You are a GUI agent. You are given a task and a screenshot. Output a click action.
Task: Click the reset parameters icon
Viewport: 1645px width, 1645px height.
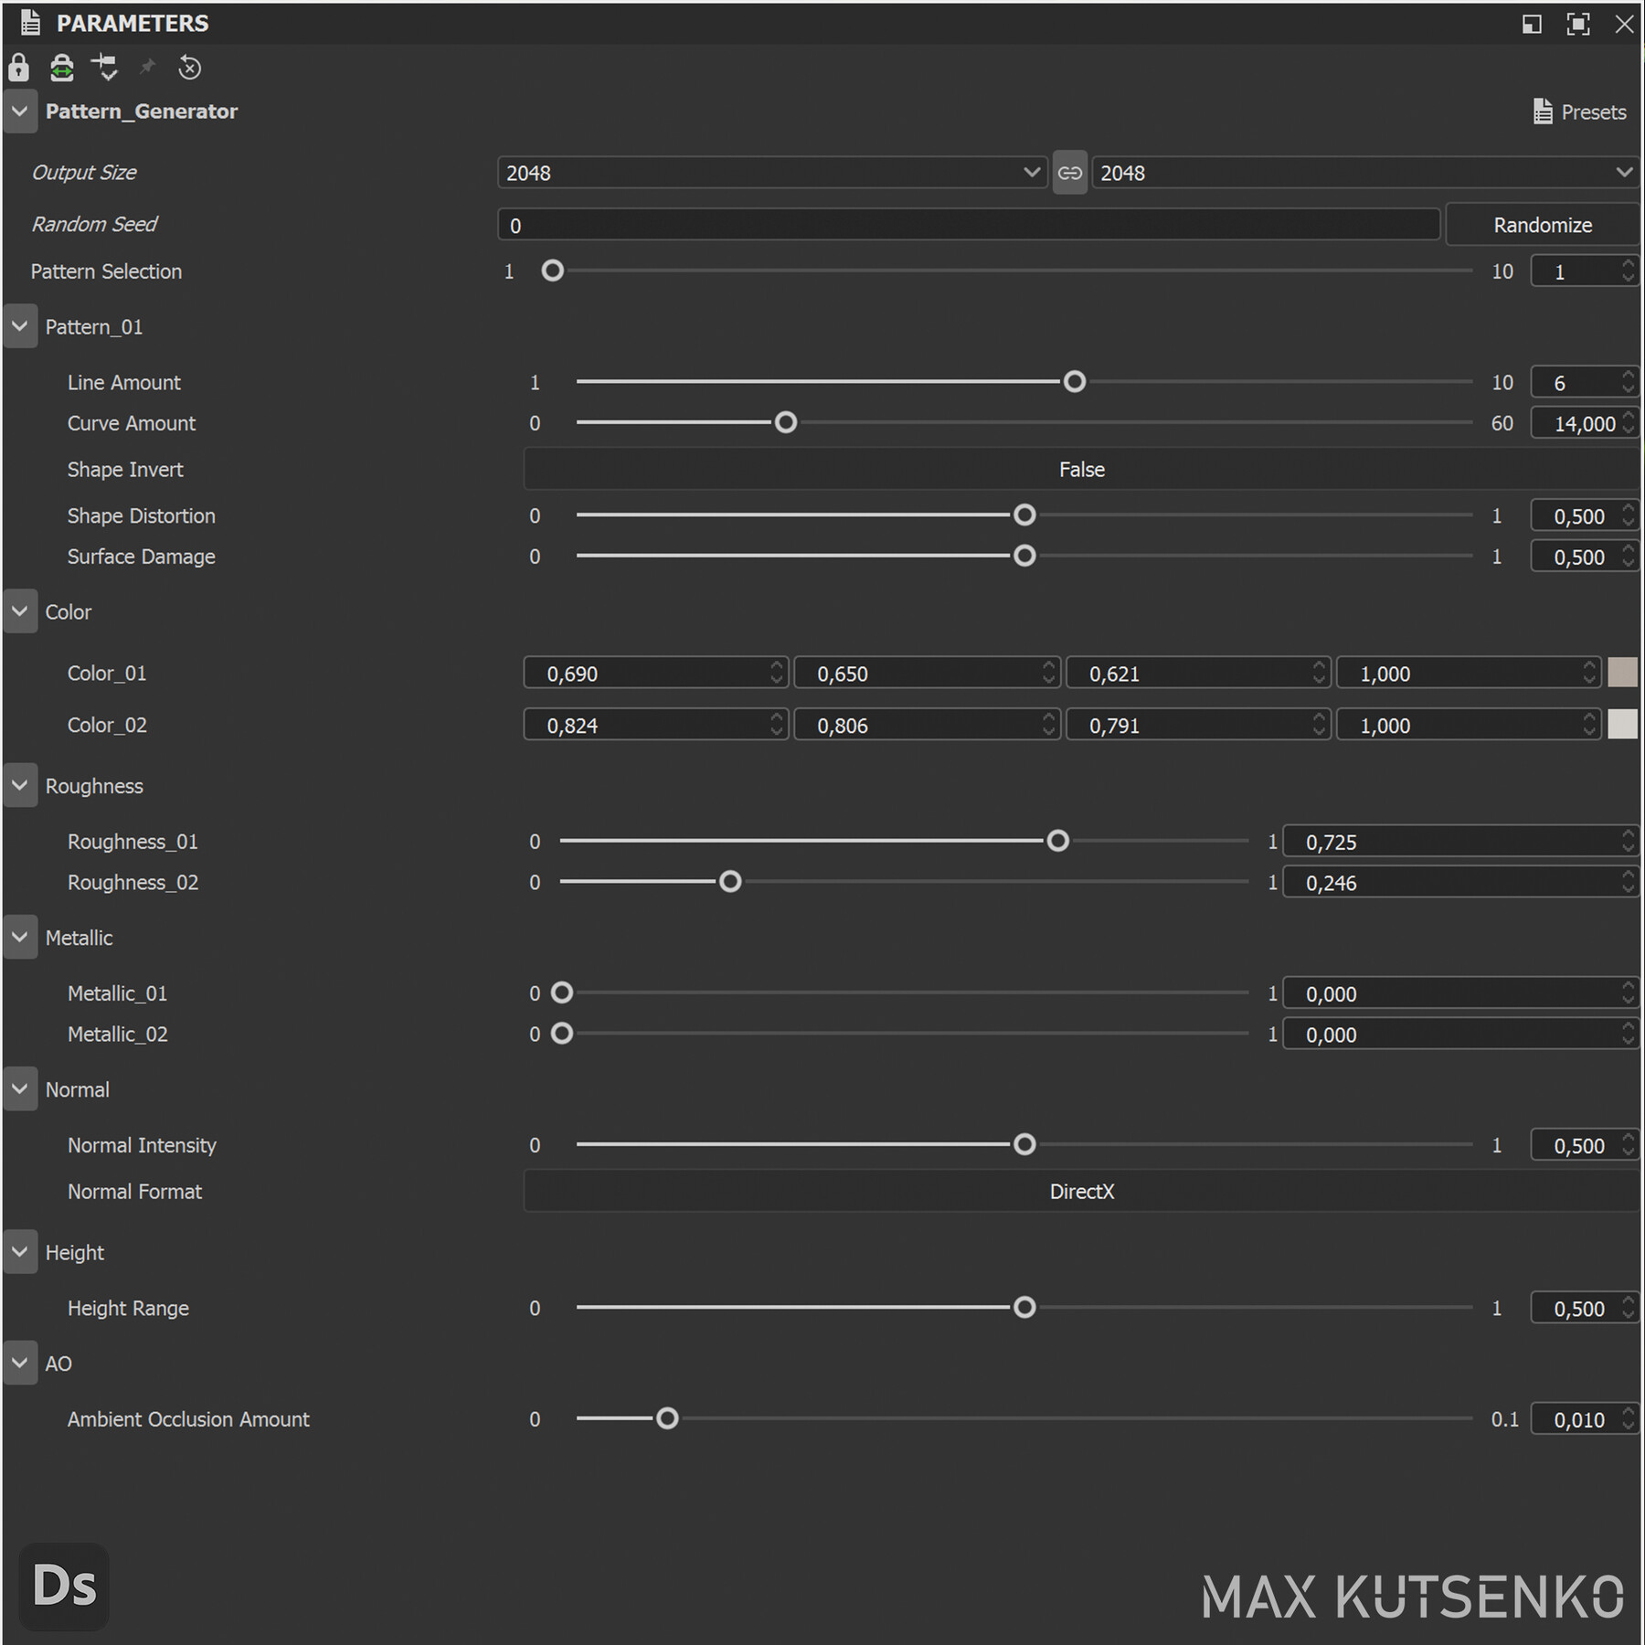[189, 67]
